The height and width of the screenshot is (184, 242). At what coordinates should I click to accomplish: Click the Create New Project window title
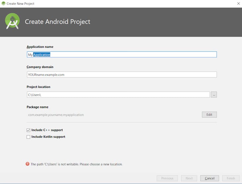point(20,4)
